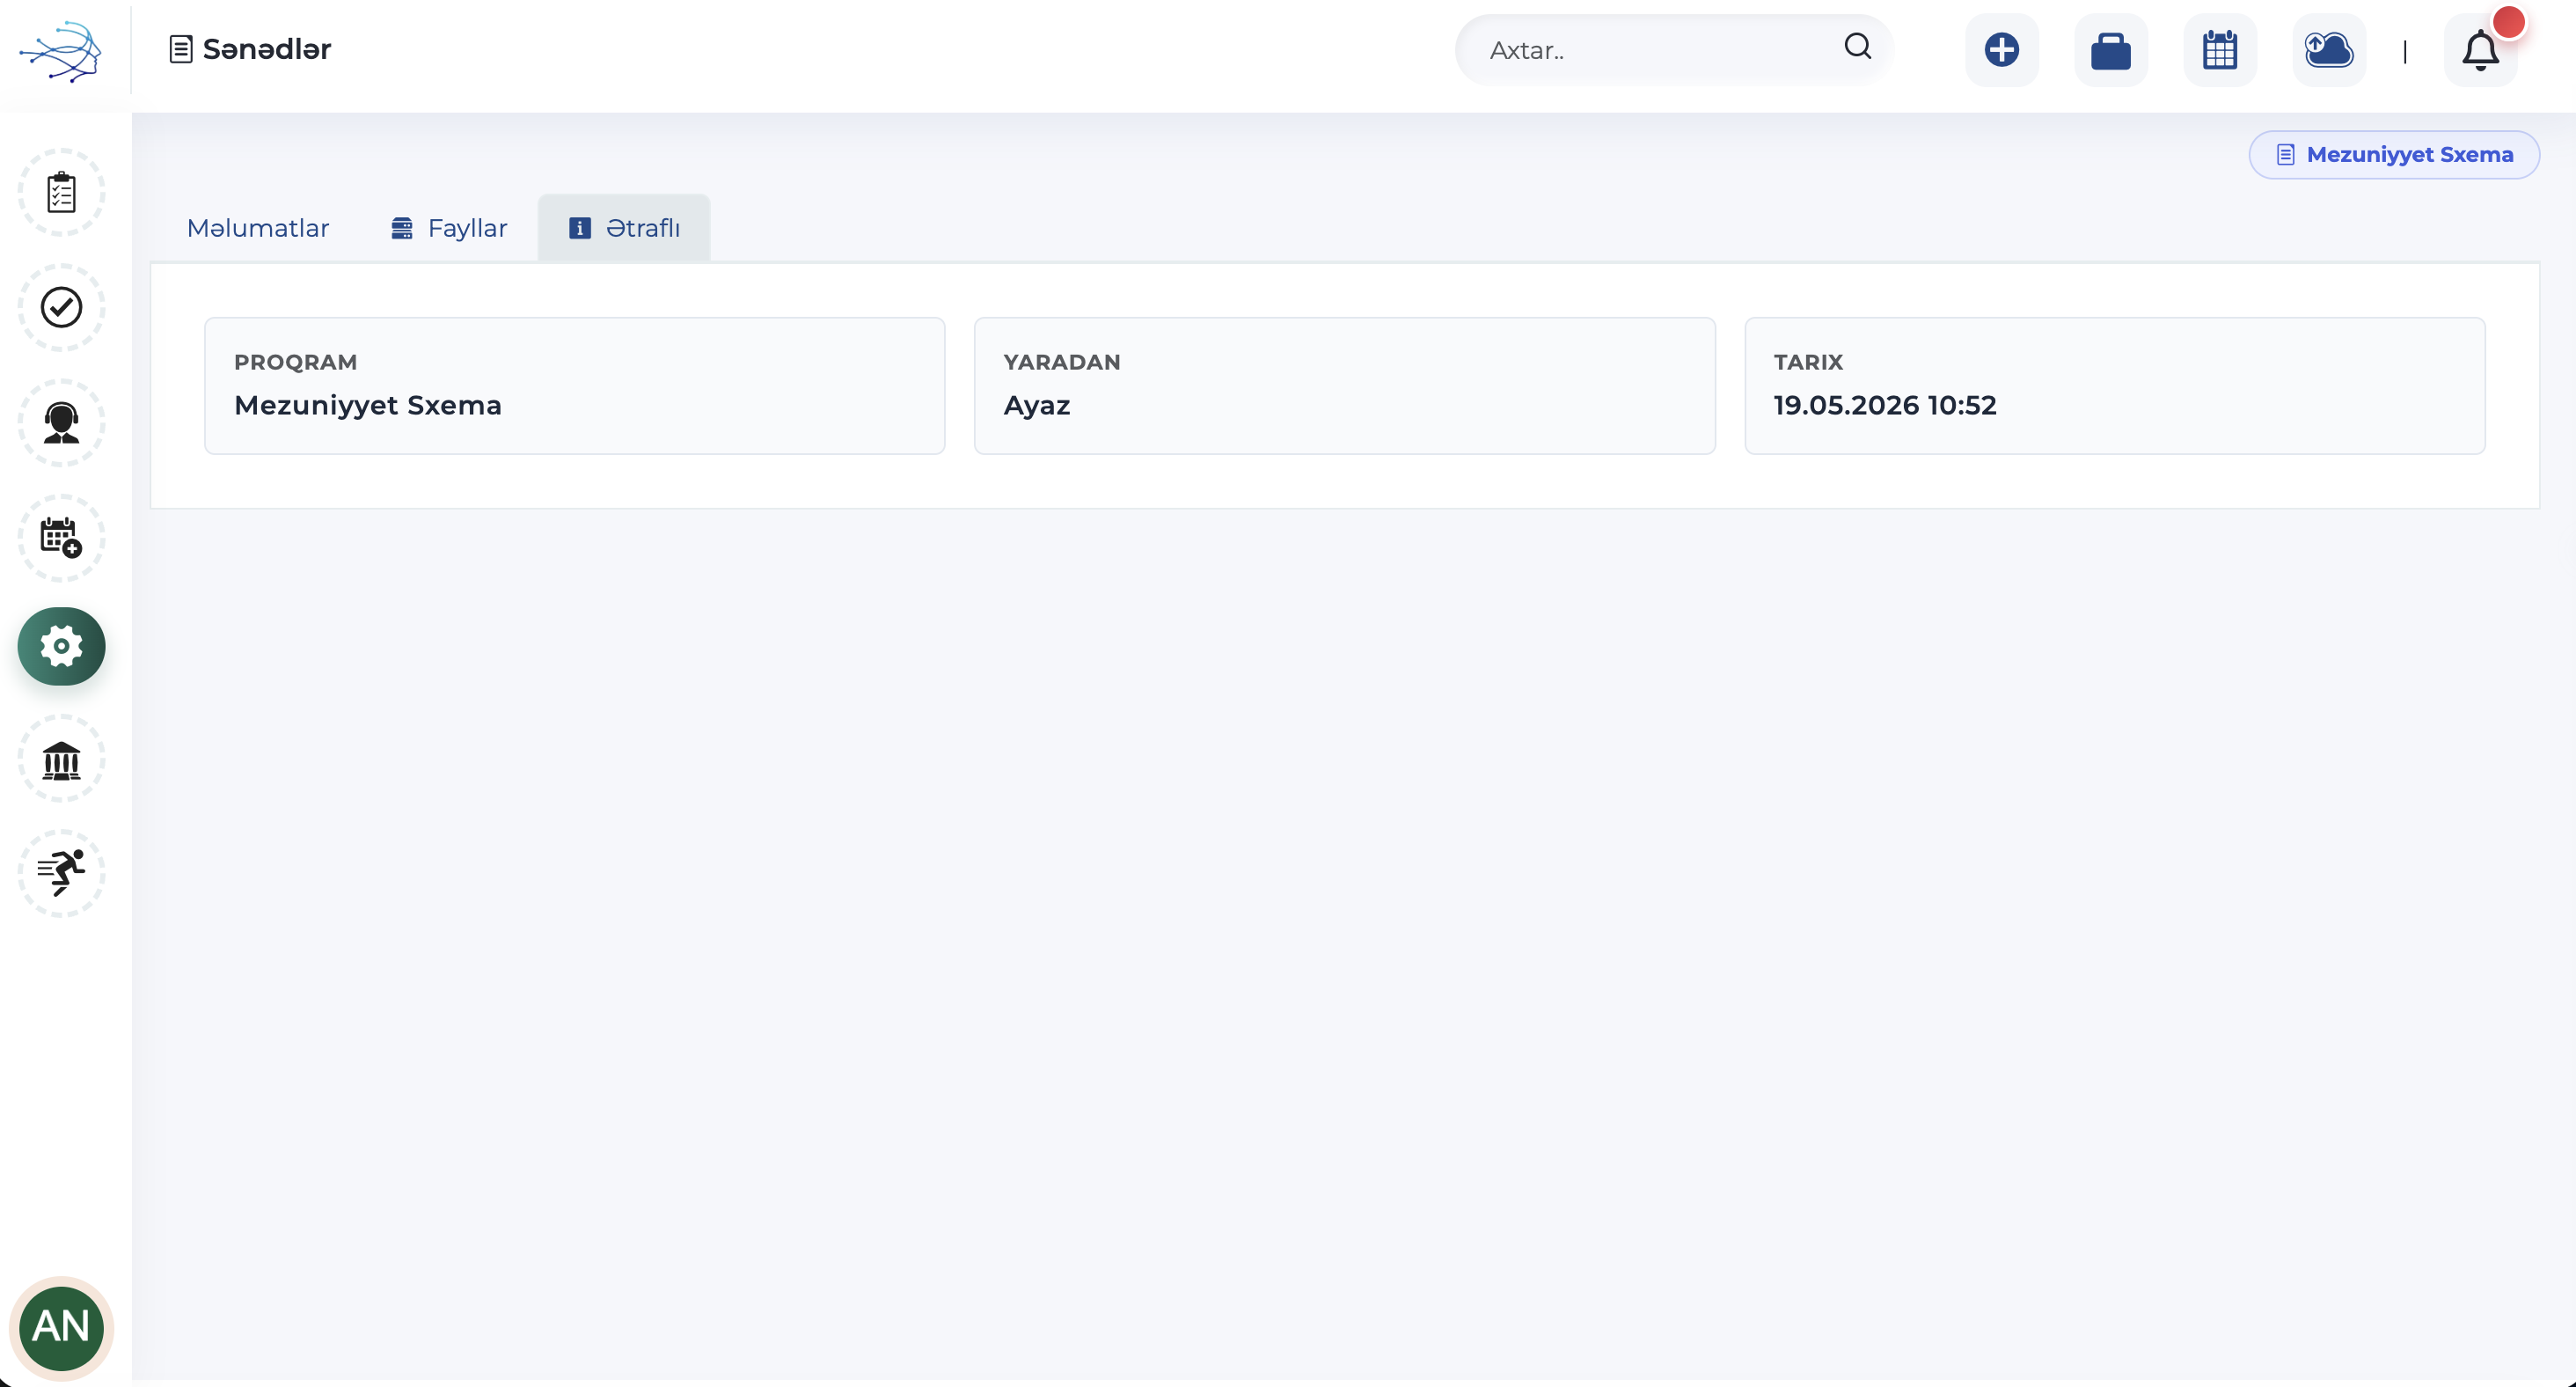Open the briefcase icon in header
Image resolution: width=2576 pixels, height=1387 pixels.
(2110, 50)
